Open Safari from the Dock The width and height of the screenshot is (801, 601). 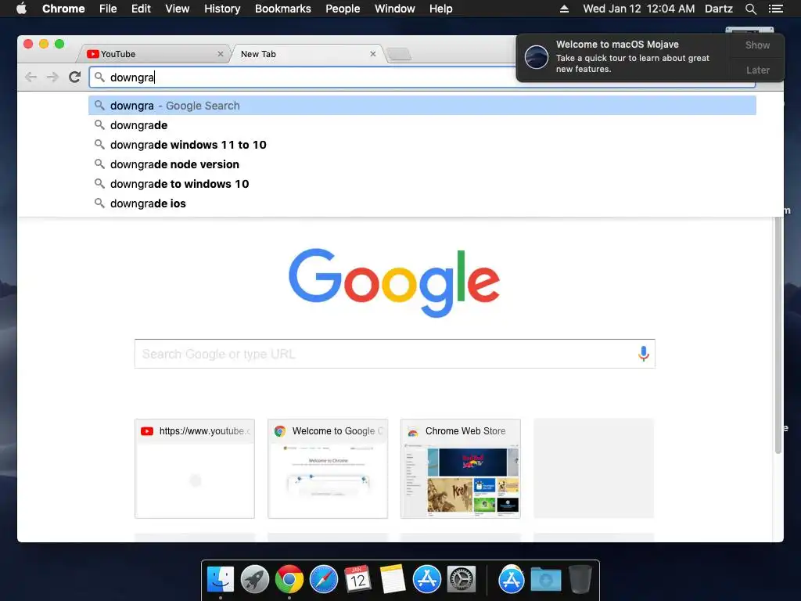(x=323, y=580)
